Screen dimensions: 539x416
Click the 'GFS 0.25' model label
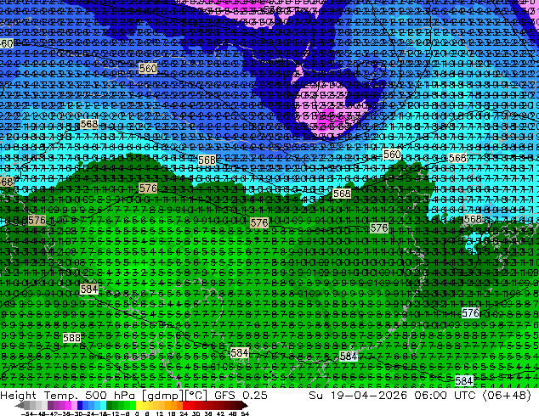241,395
